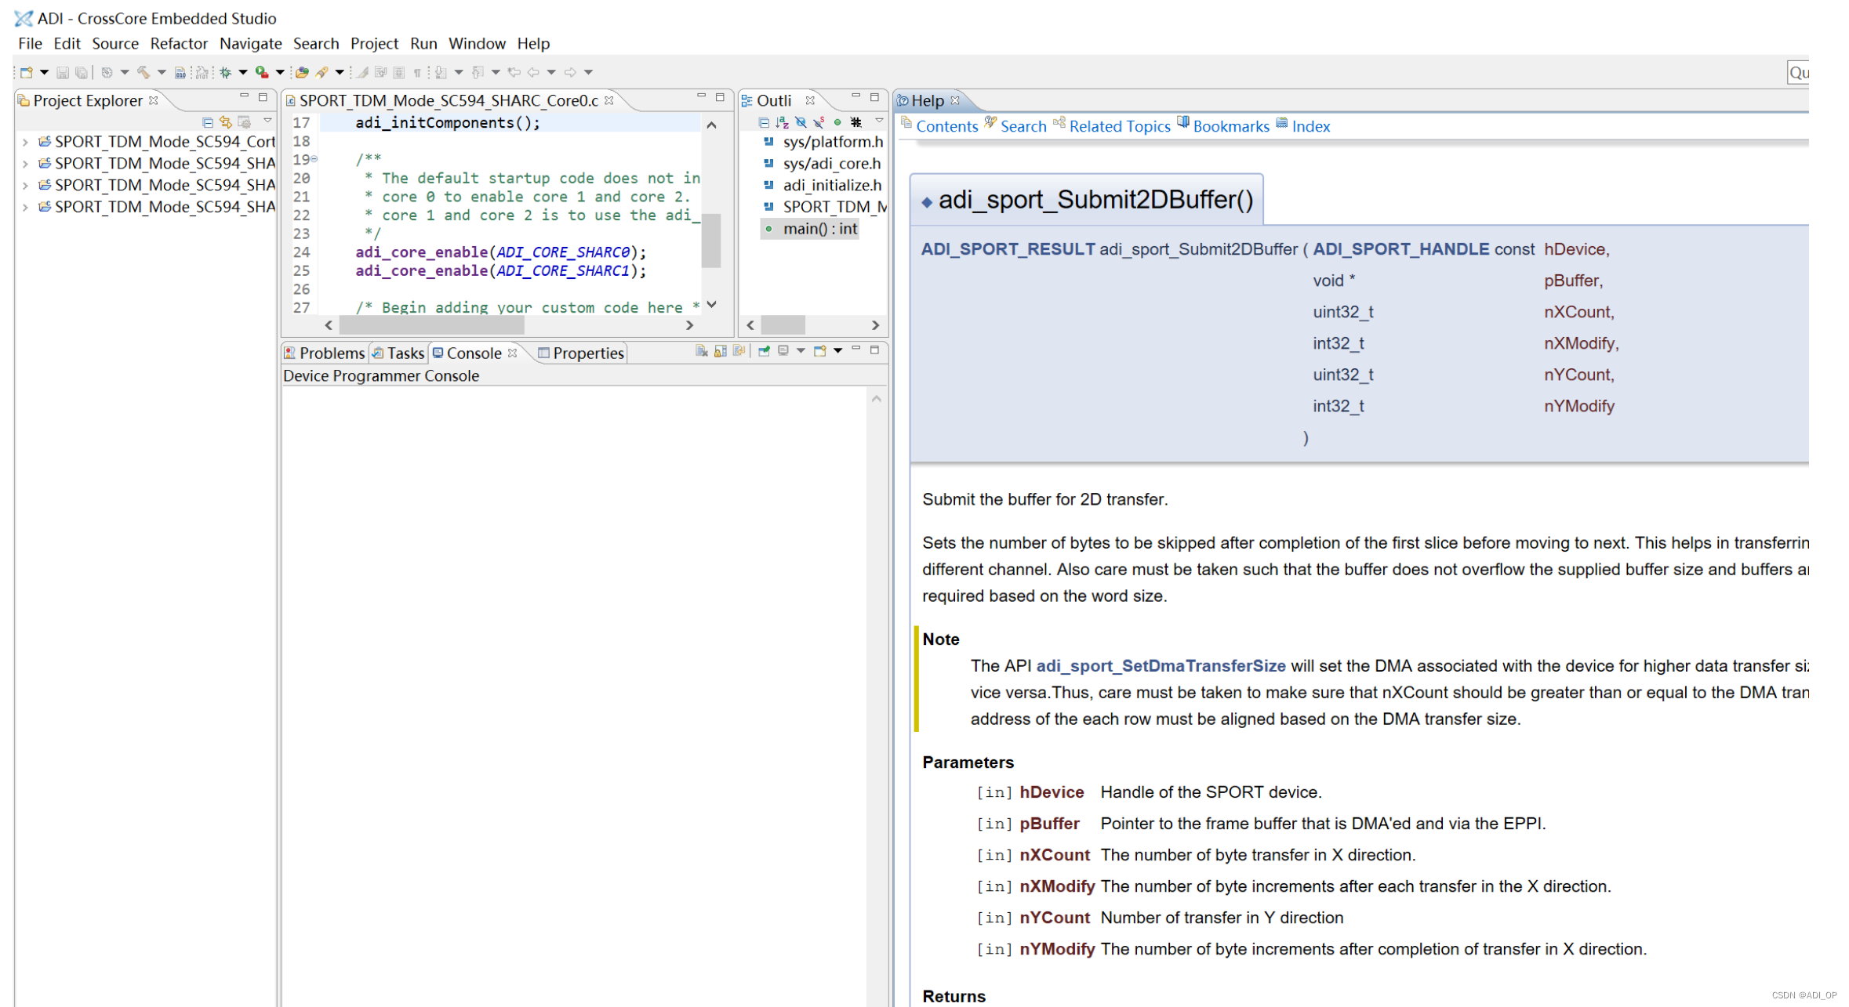Click the New wizard toolbar icon
This screenshot has width=1849, height=1007.
click(x=27, y=73)
